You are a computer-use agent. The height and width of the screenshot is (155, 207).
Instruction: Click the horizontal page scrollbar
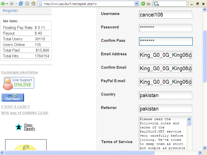tap(78, 153)
